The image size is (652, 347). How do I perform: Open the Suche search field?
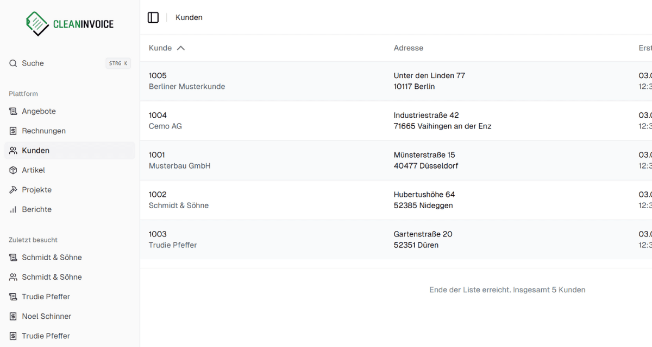coord(70,63)
